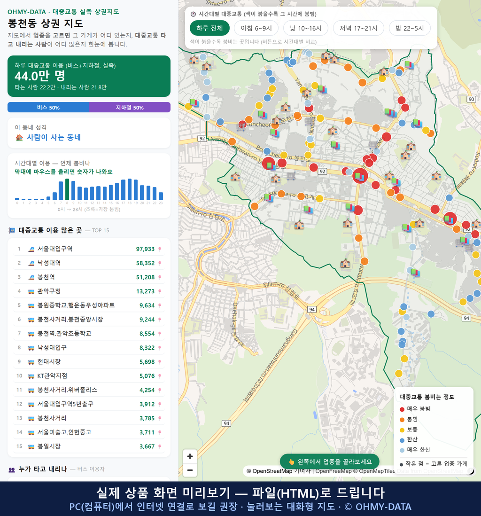
Task: Click the 봉천동 상권 지도 title
Action: tap(46, 23)
